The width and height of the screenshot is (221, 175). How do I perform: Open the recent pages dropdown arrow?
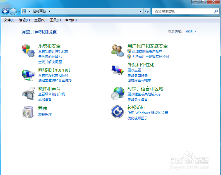coord(19,12)
